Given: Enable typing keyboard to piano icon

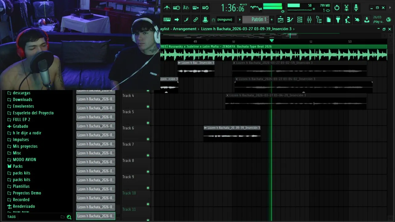Looking at the screenshot, I should tap(167, 19).
